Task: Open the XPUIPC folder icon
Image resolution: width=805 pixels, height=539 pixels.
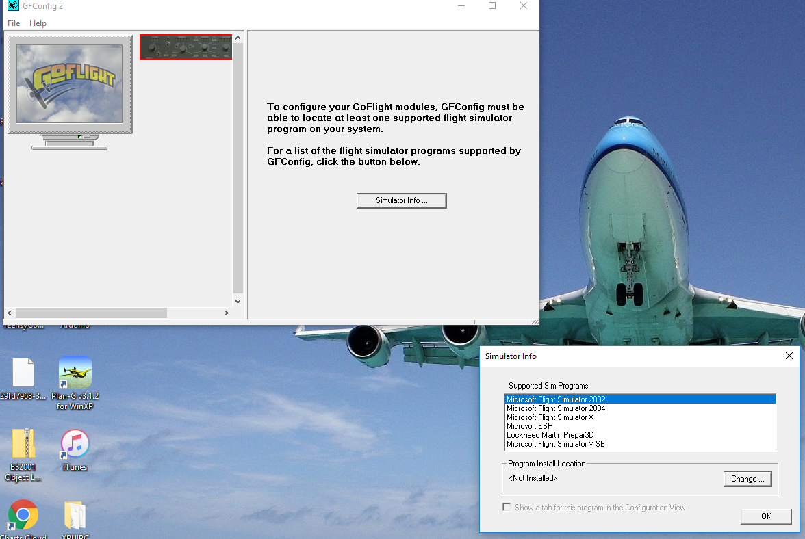Action: 75,516
